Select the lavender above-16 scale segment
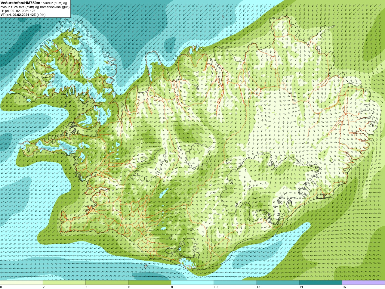Screen dimensions: 385x289 click(363, 283)
